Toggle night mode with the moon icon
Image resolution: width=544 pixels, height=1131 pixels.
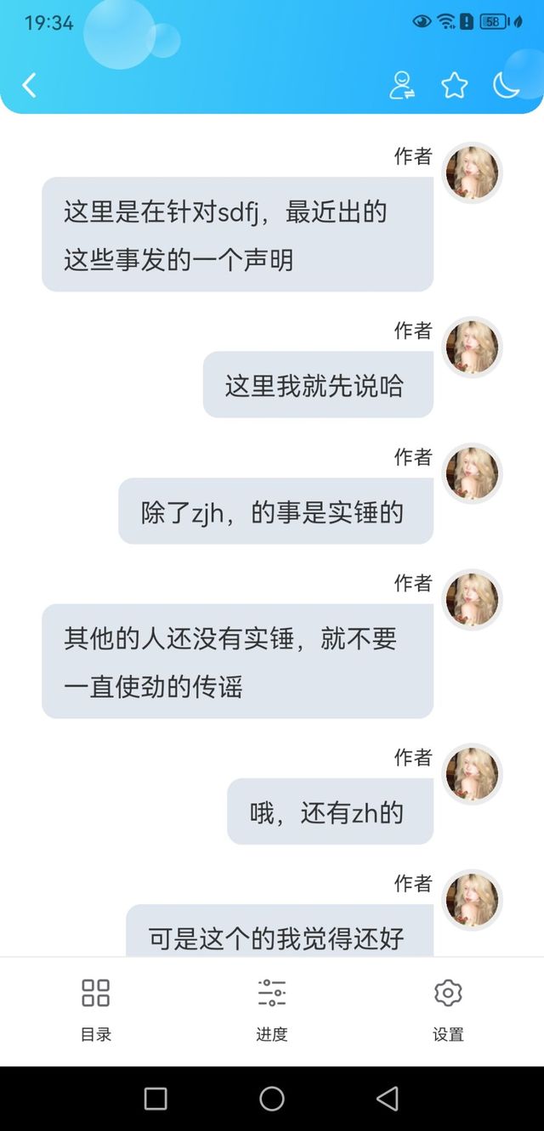tap(507, 85)
